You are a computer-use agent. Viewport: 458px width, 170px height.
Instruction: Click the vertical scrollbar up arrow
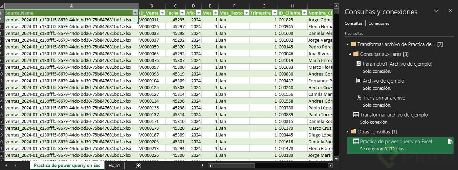(336, 6)
